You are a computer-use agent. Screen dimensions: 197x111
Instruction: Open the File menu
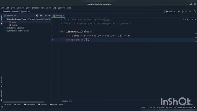click(2, 8)
